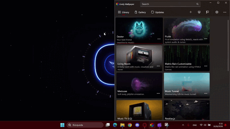Open the Music Tunnel card options menu

206,93
